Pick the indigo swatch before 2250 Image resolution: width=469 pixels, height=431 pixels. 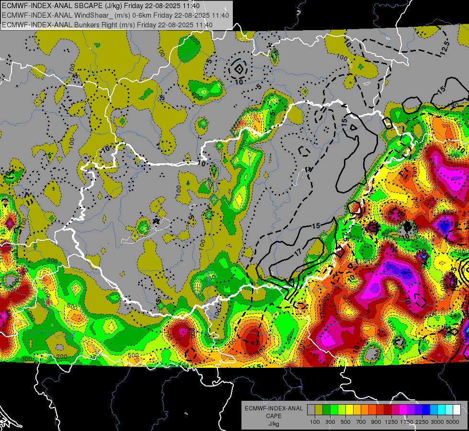point(418,410)
